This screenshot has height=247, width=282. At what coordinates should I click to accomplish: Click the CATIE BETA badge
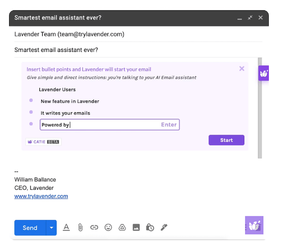(x=44, y=142)
